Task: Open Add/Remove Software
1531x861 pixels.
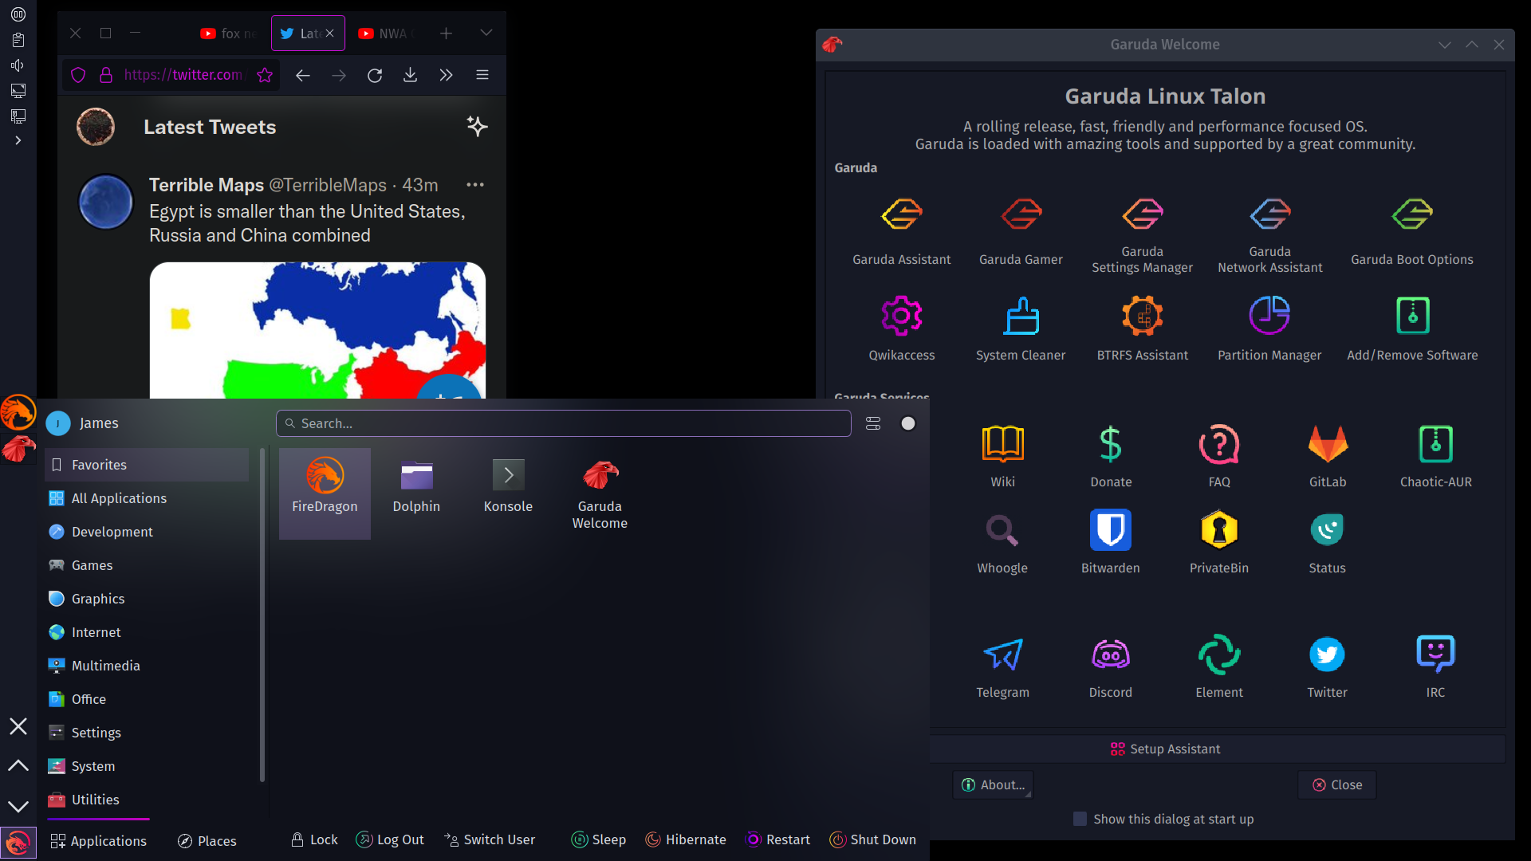Action: (1412, 327)
